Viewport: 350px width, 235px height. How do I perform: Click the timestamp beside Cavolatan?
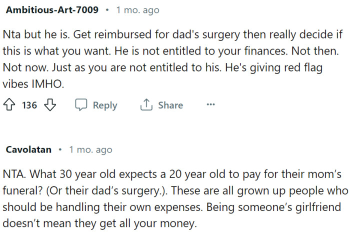pyautogui.click(x=90, y=149)
